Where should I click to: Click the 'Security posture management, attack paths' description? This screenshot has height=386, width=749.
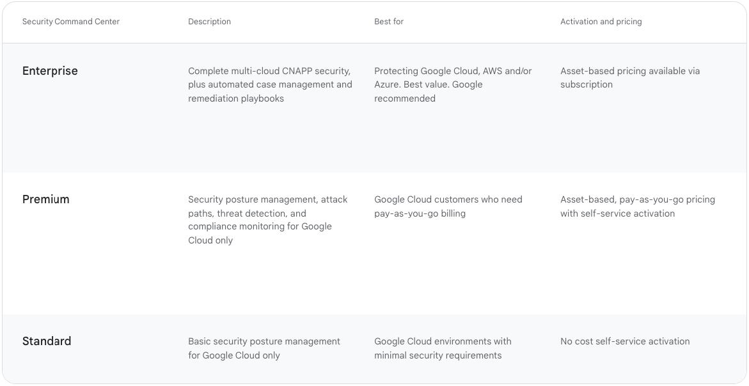(268, 220)
